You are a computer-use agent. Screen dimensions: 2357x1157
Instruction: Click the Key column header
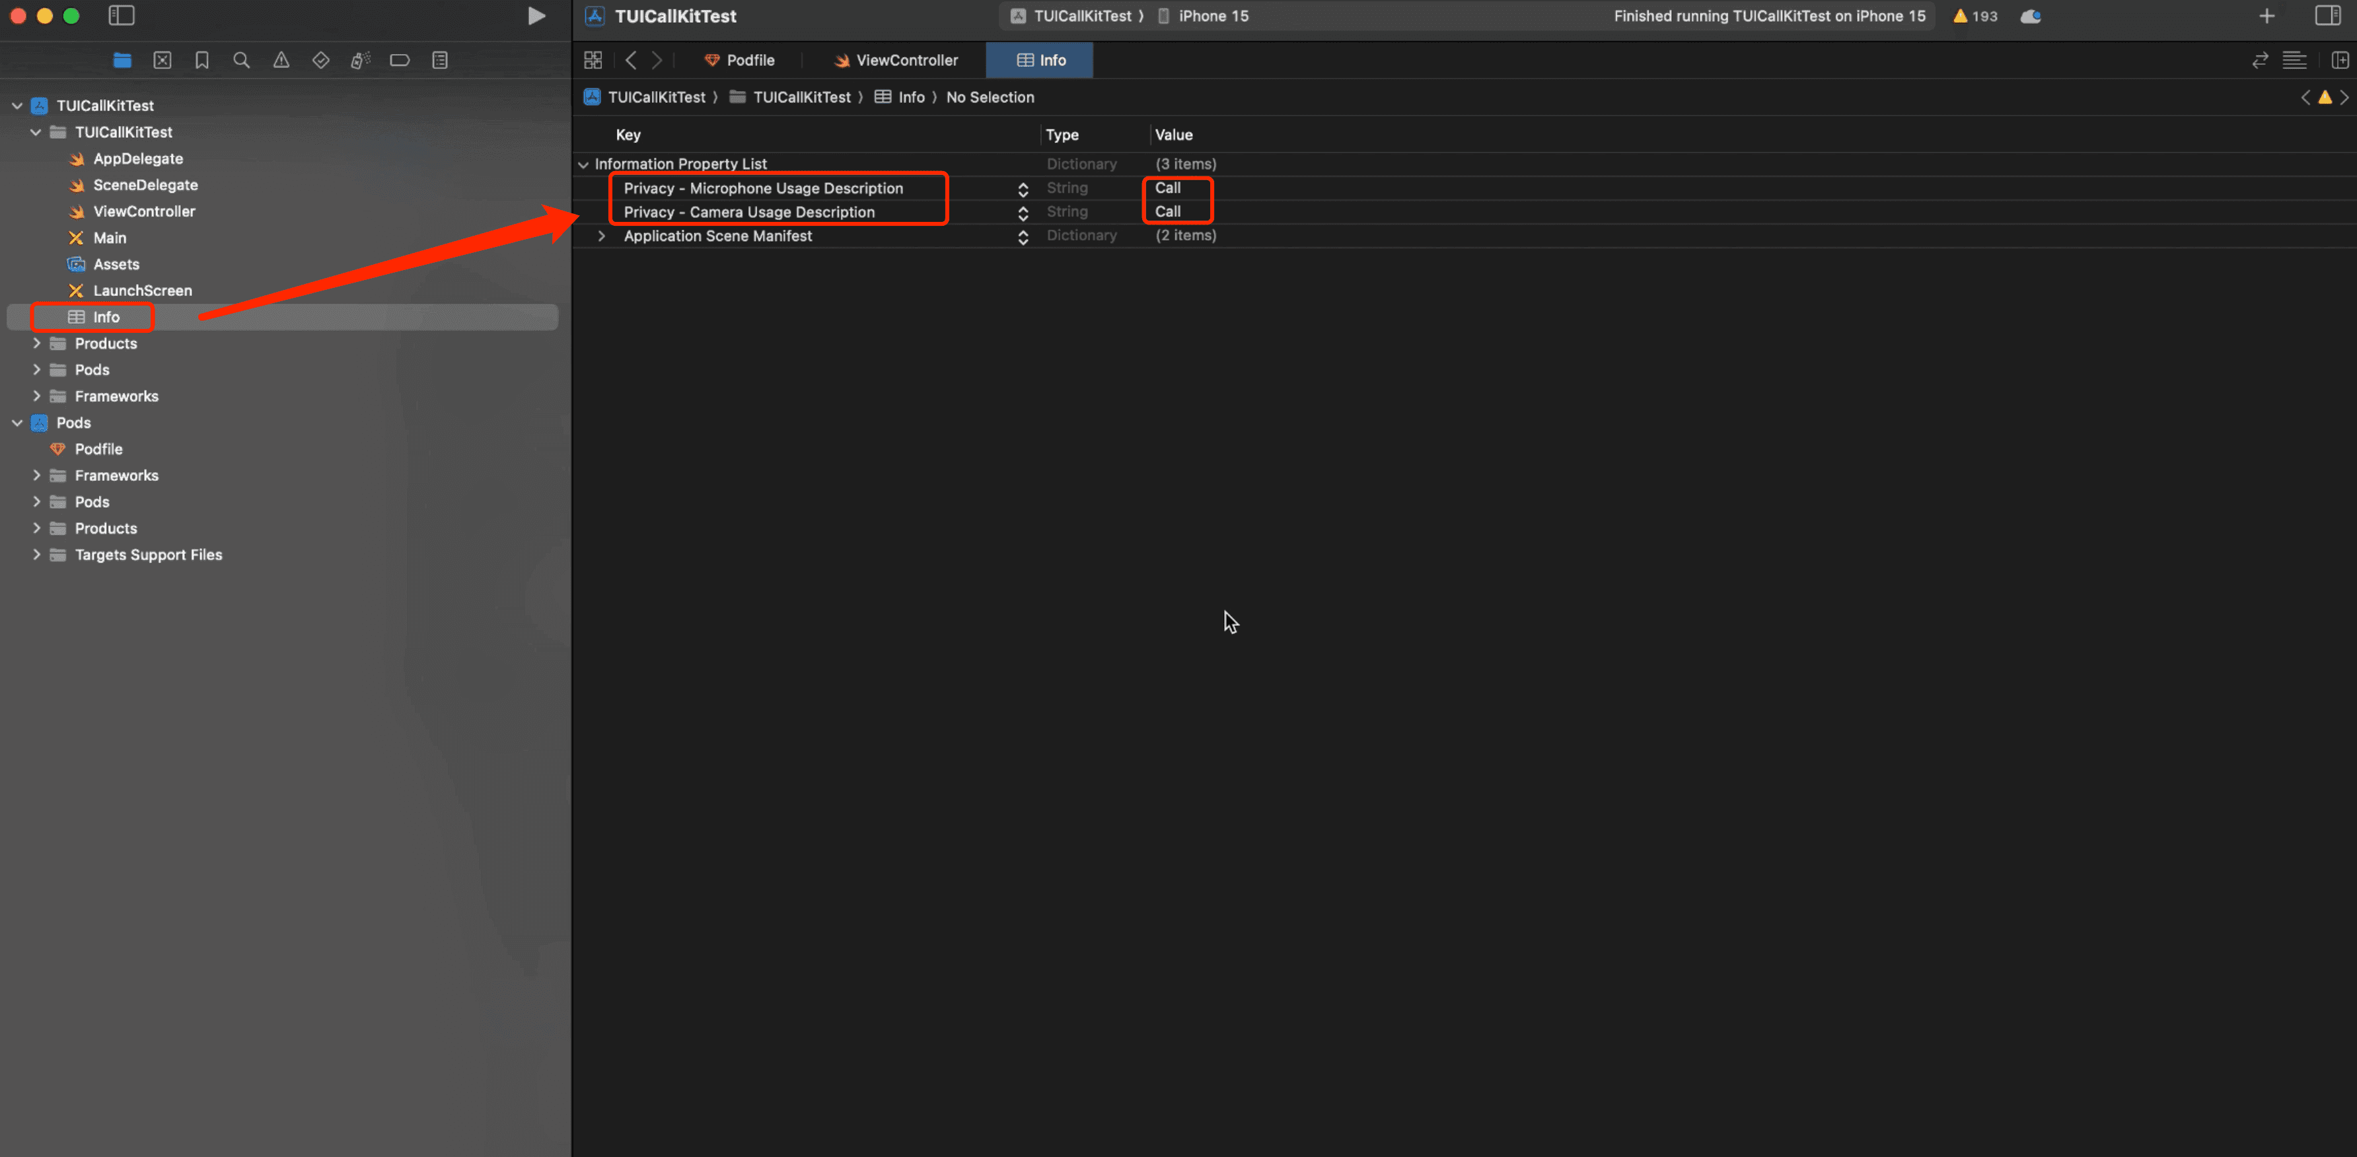pyautogui.click(x=628, y=135)
